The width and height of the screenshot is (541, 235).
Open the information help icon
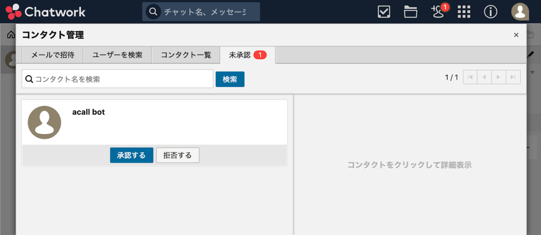click(490, 12)
